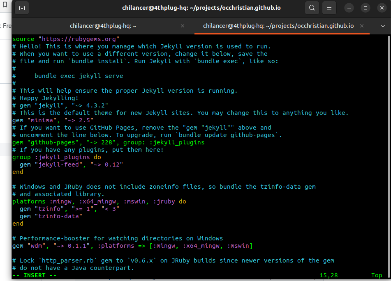Click the '15,28' cursor position indicator
This screenshot has width=391, height=281.
(x=329, y=275)
